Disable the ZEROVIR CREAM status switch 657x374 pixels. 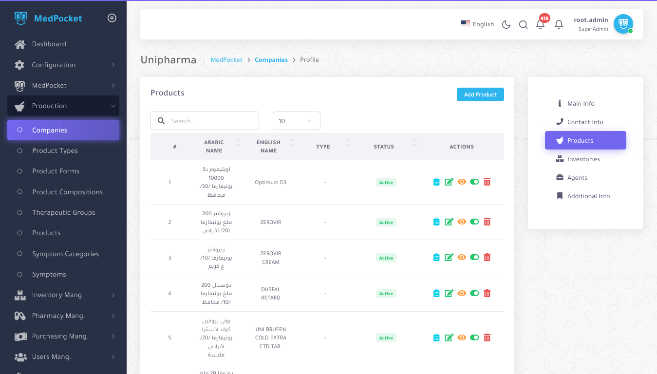[474, 258]
